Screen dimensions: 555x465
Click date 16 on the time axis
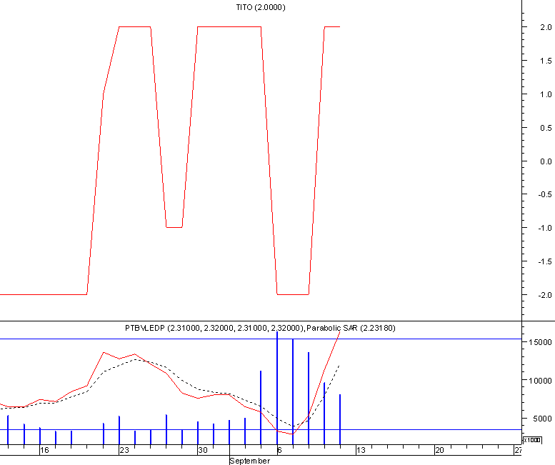point(44,450)
